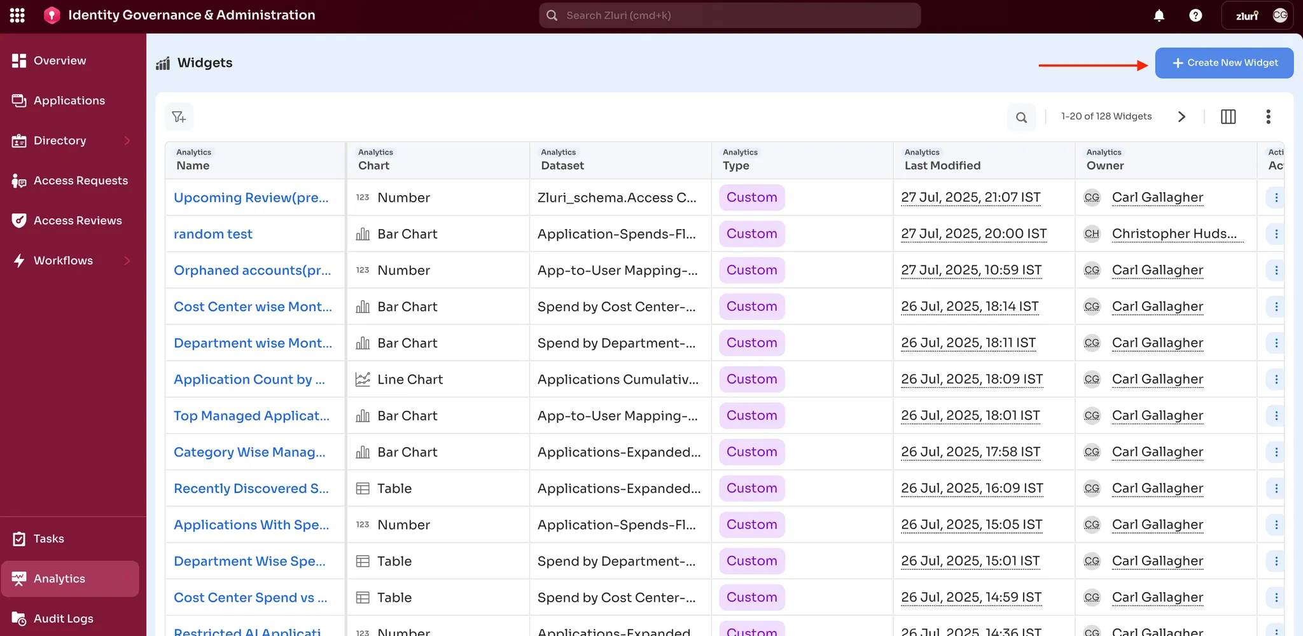Viewport: 1303px width, 636px height.
Task: Click the Chart column header
Action: (438, 160)
